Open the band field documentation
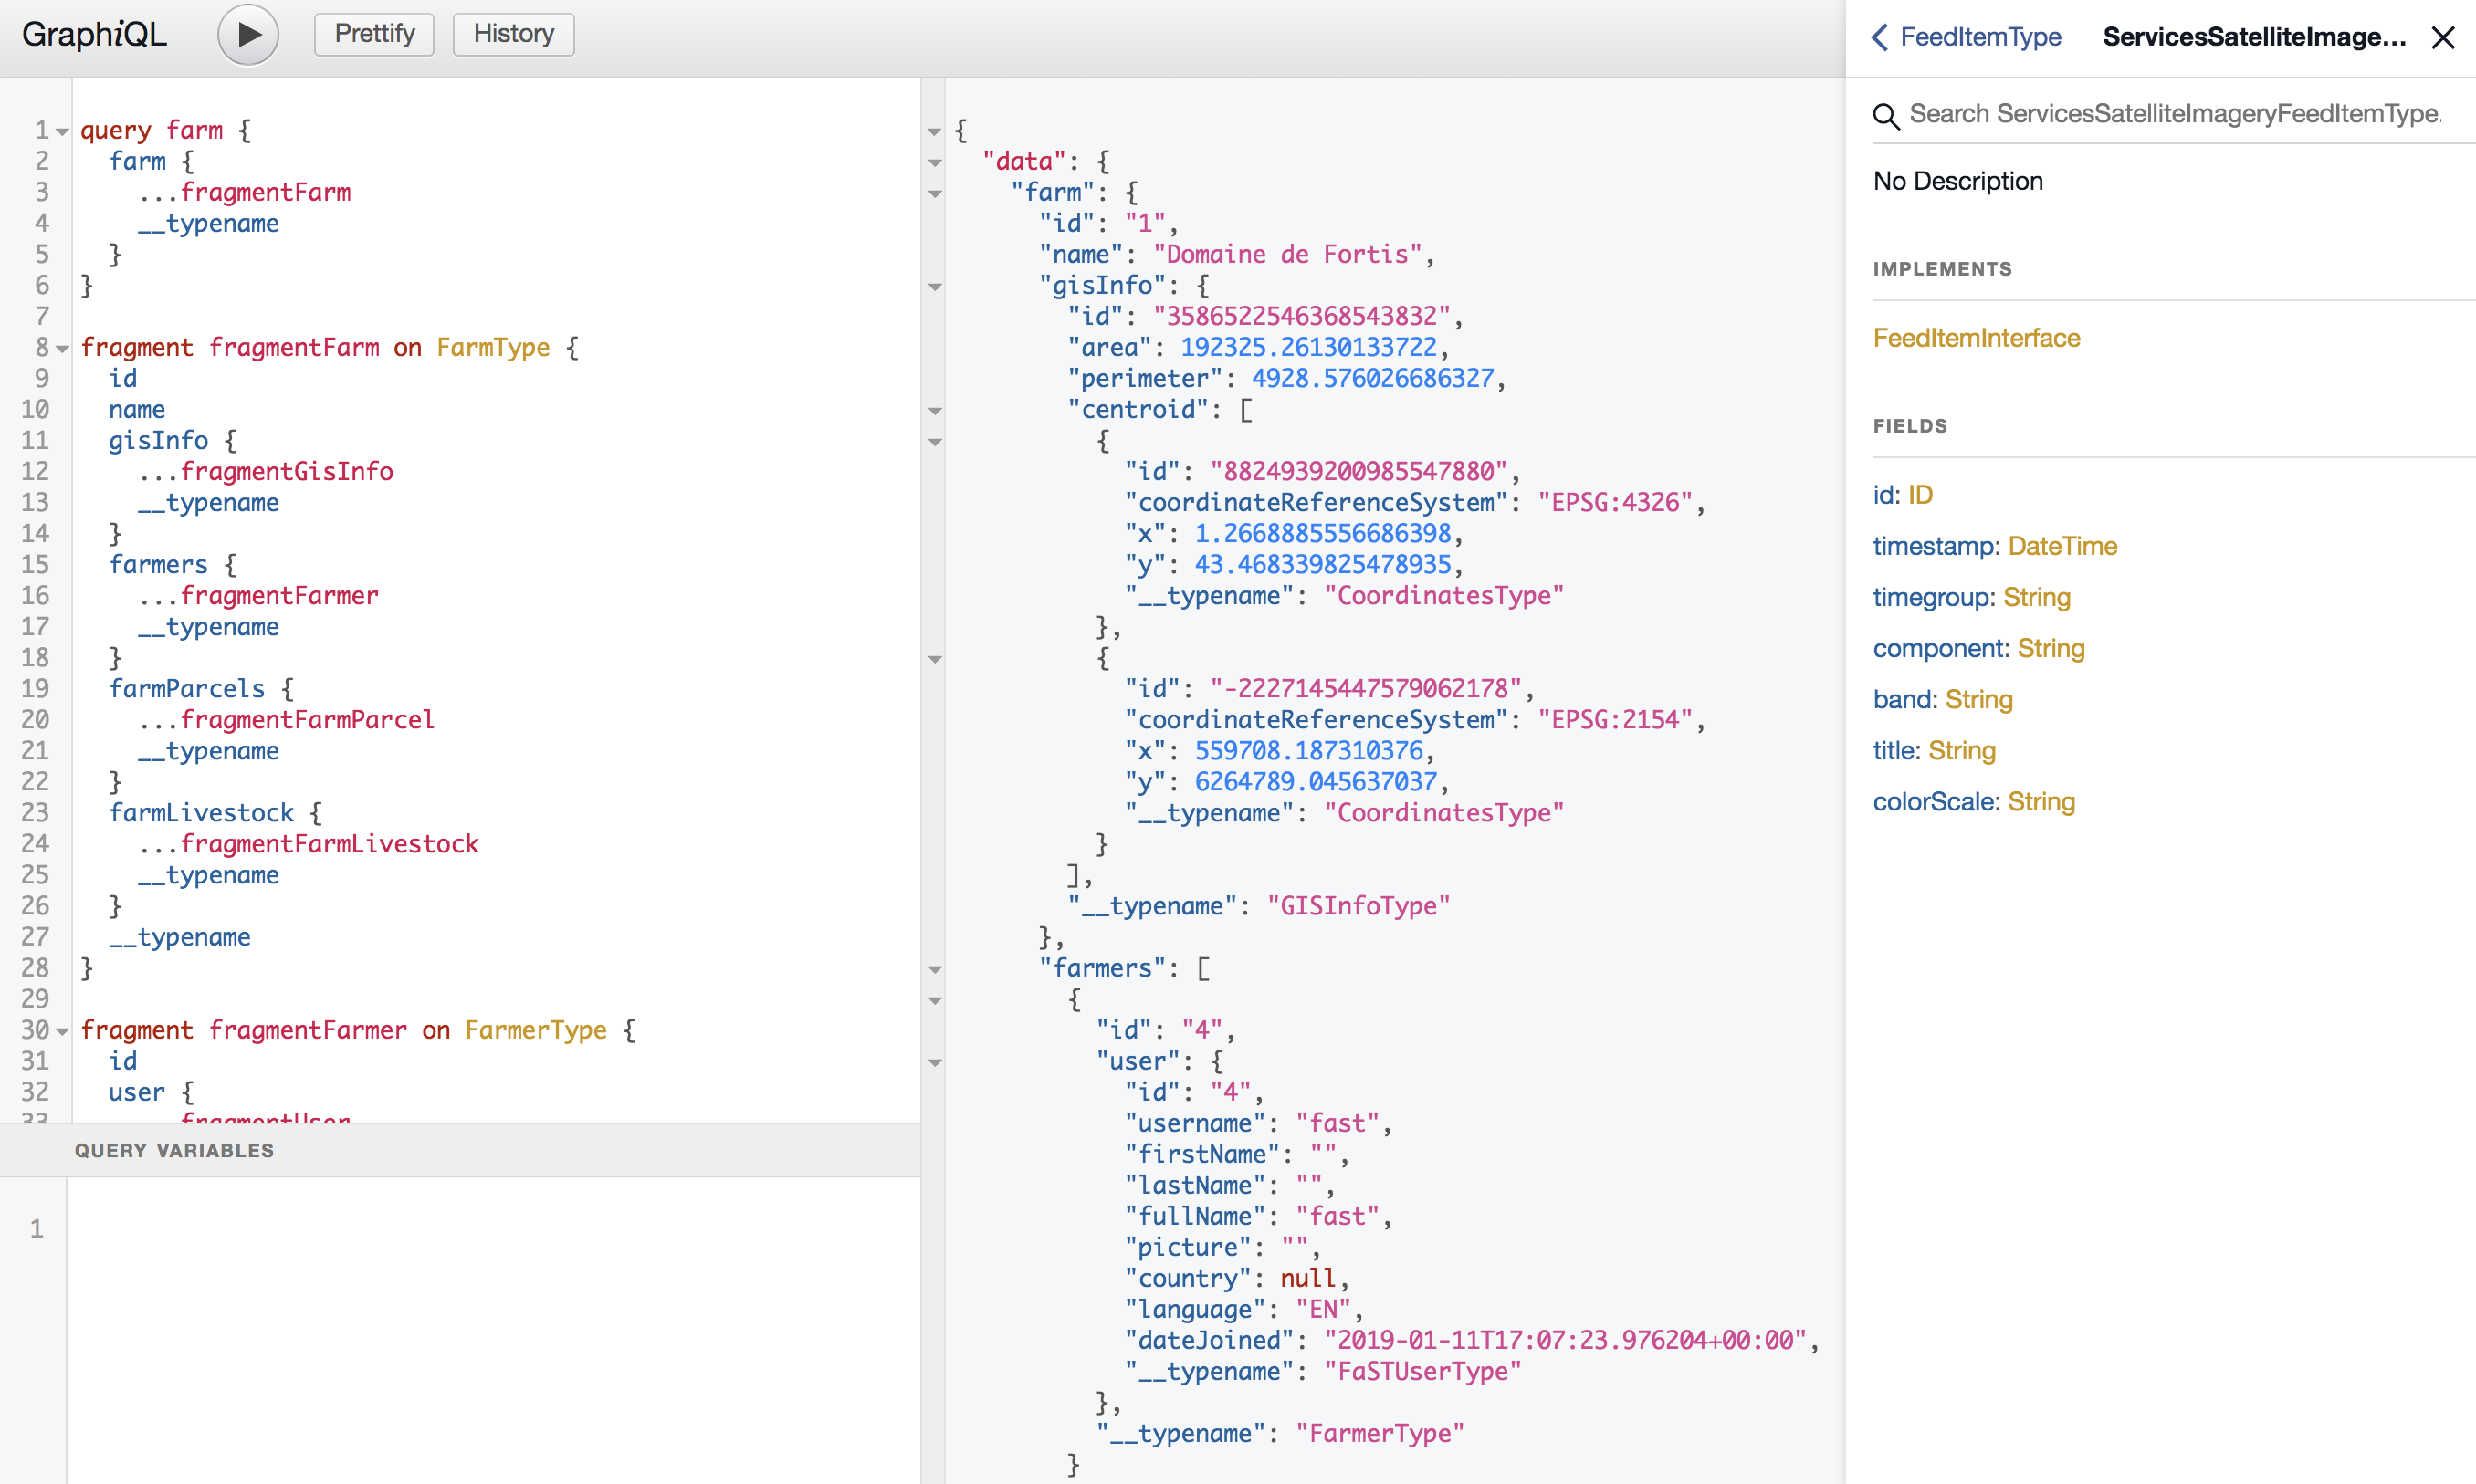The height and width of the screenshot is (1484, 2476). click(1903, 700)
